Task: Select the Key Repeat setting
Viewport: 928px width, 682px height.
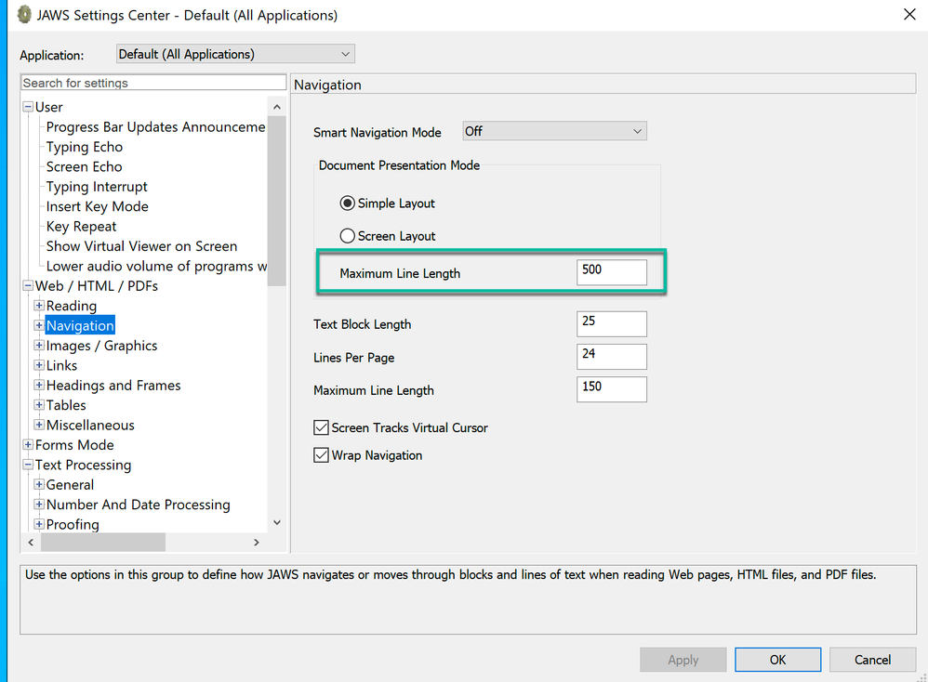Action: pyautogui.click(x=81, y=227)
